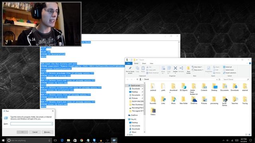Select the Links folder icon
The height and width of the screenshot is (143, 255).
(163, 99)
